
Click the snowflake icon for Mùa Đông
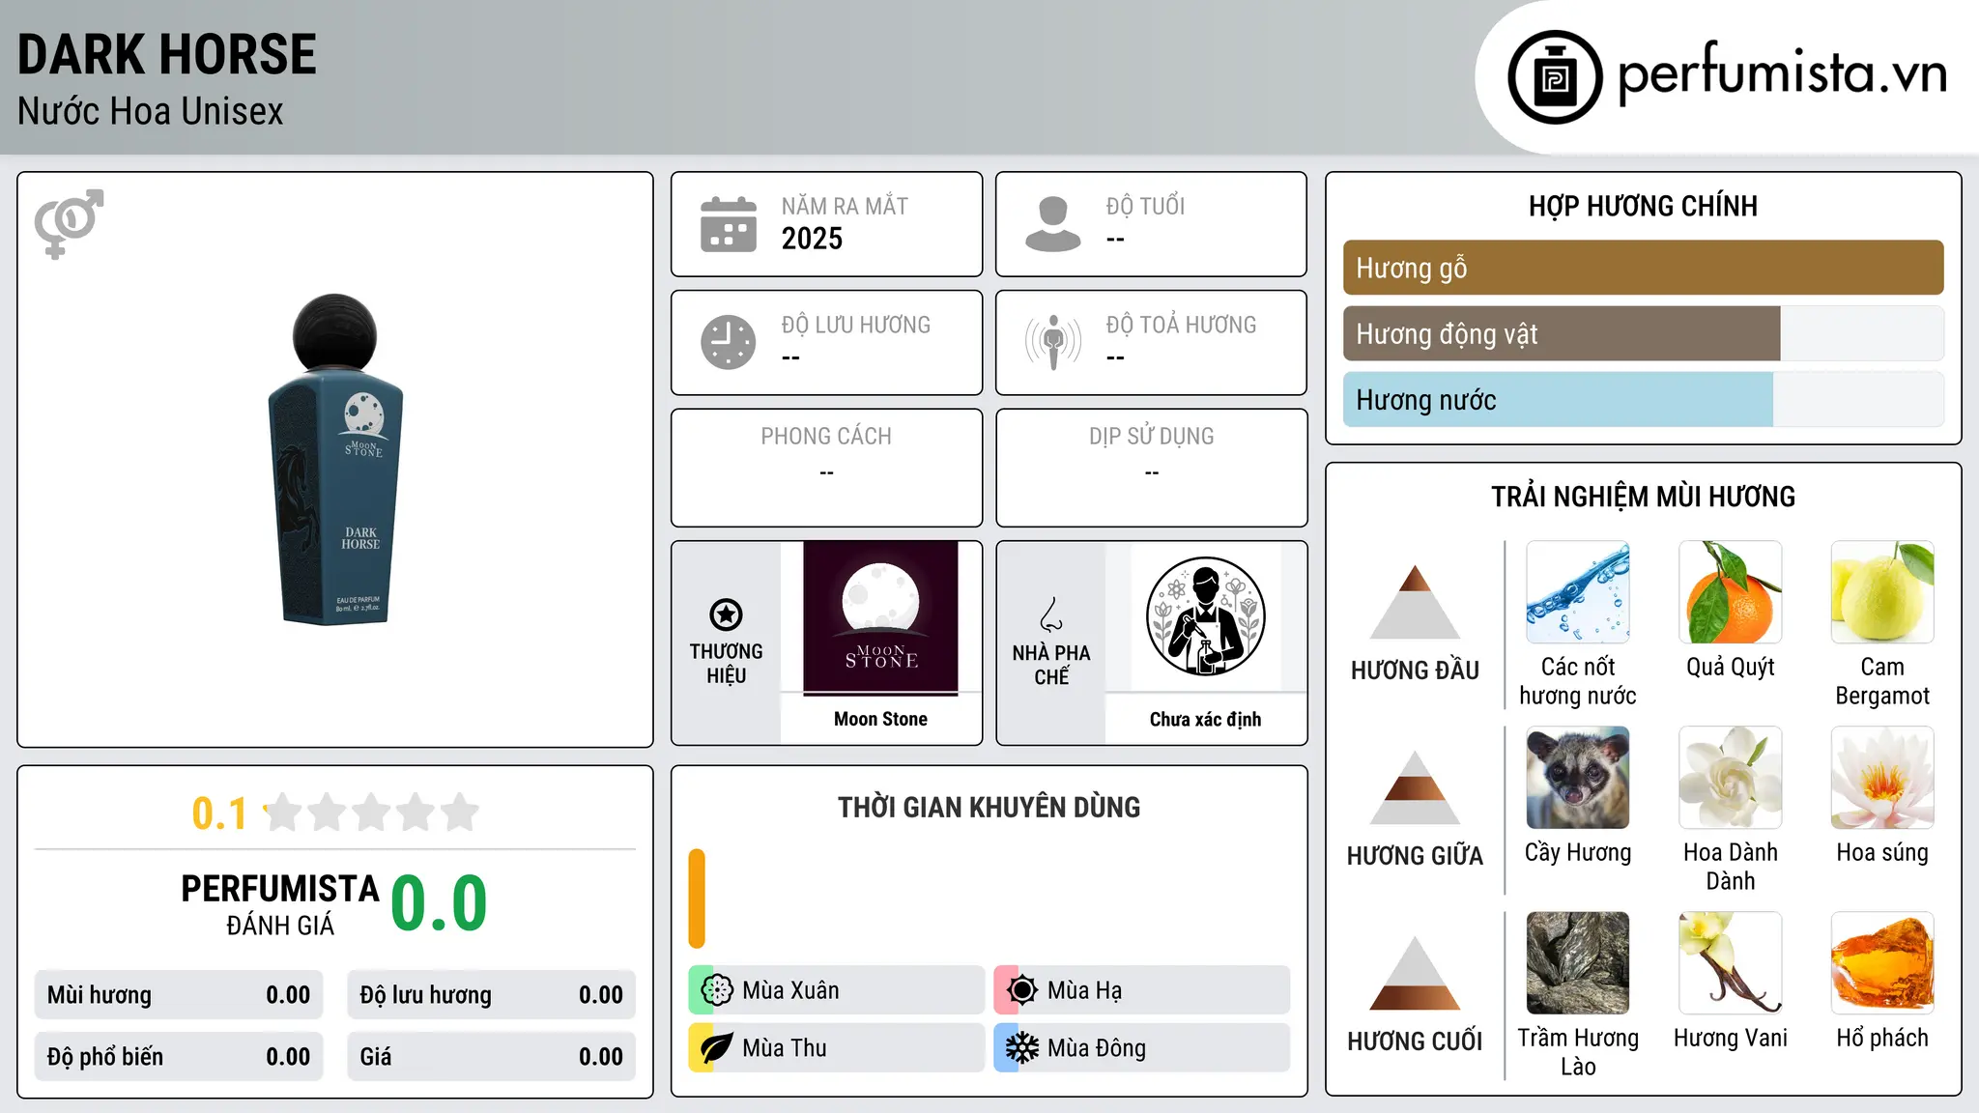(1022, 1048)
